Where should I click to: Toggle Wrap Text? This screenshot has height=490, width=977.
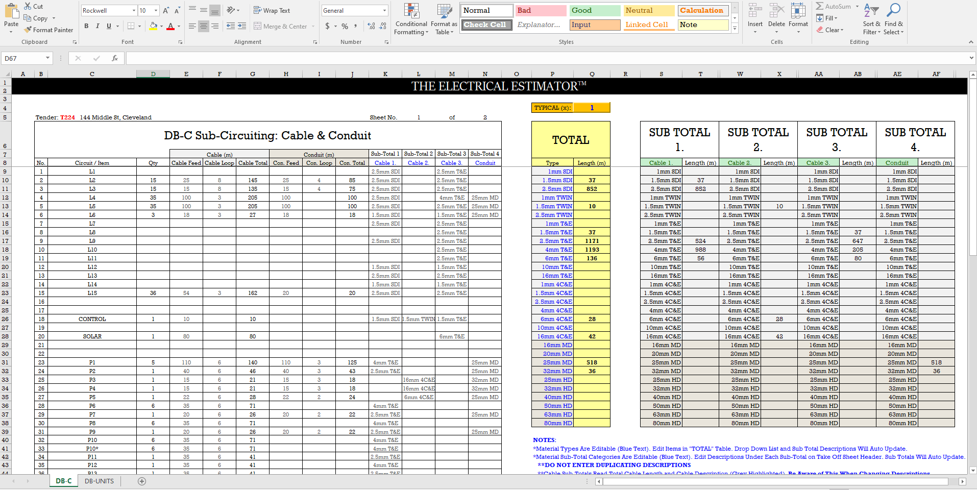tap(272, 10)
